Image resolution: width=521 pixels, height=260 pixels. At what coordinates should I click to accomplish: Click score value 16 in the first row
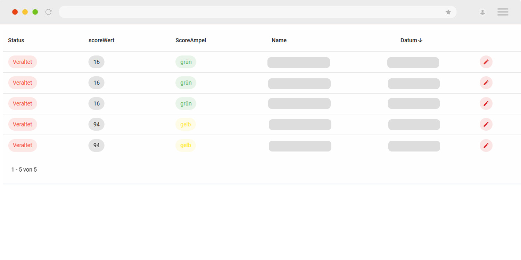coord(97,62)
